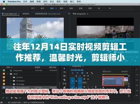
Task: Select the Ripple Edit tool
Action: (65, 76)
